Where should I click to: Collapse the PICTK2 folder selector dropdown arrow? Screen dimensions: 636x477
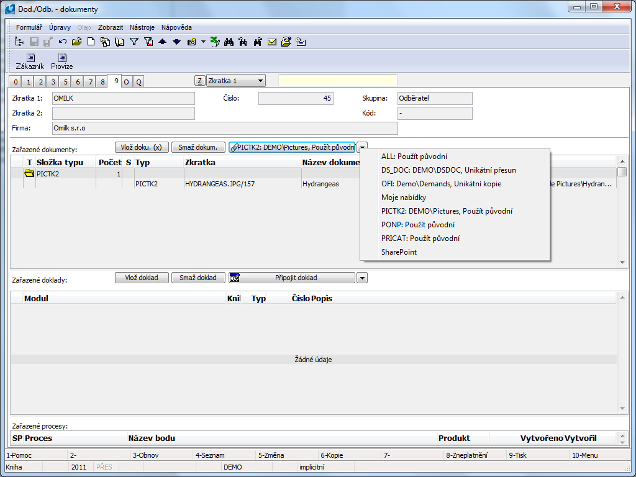coord(362,147)
